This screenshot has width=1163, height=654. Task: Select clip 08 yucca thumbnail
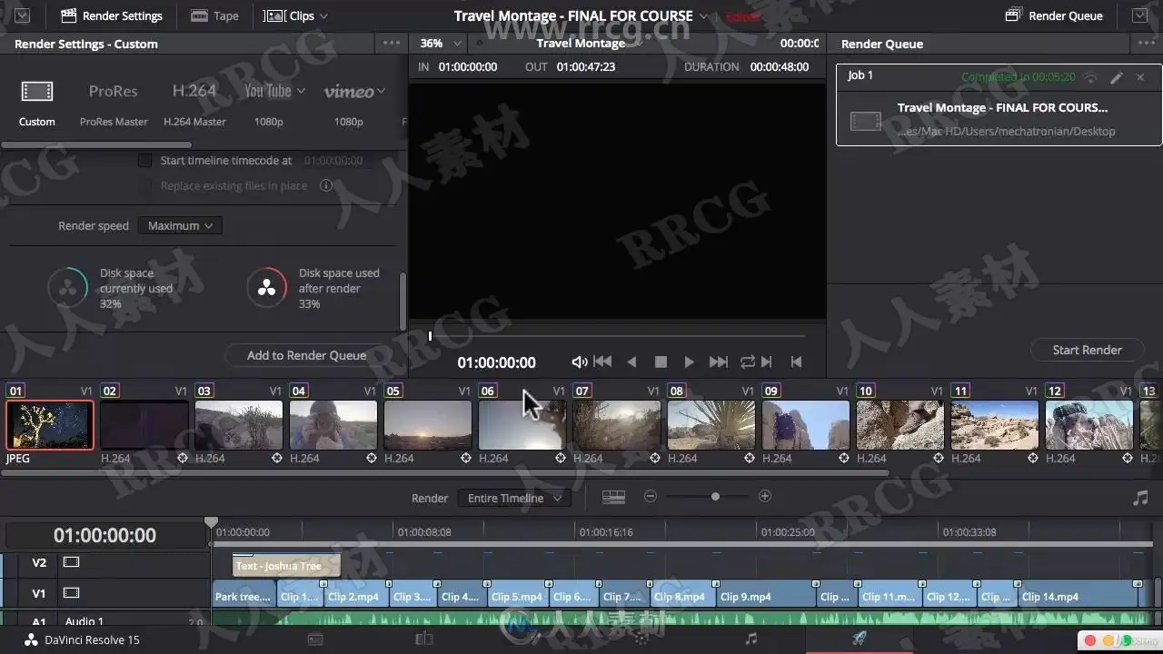(711, 425)
